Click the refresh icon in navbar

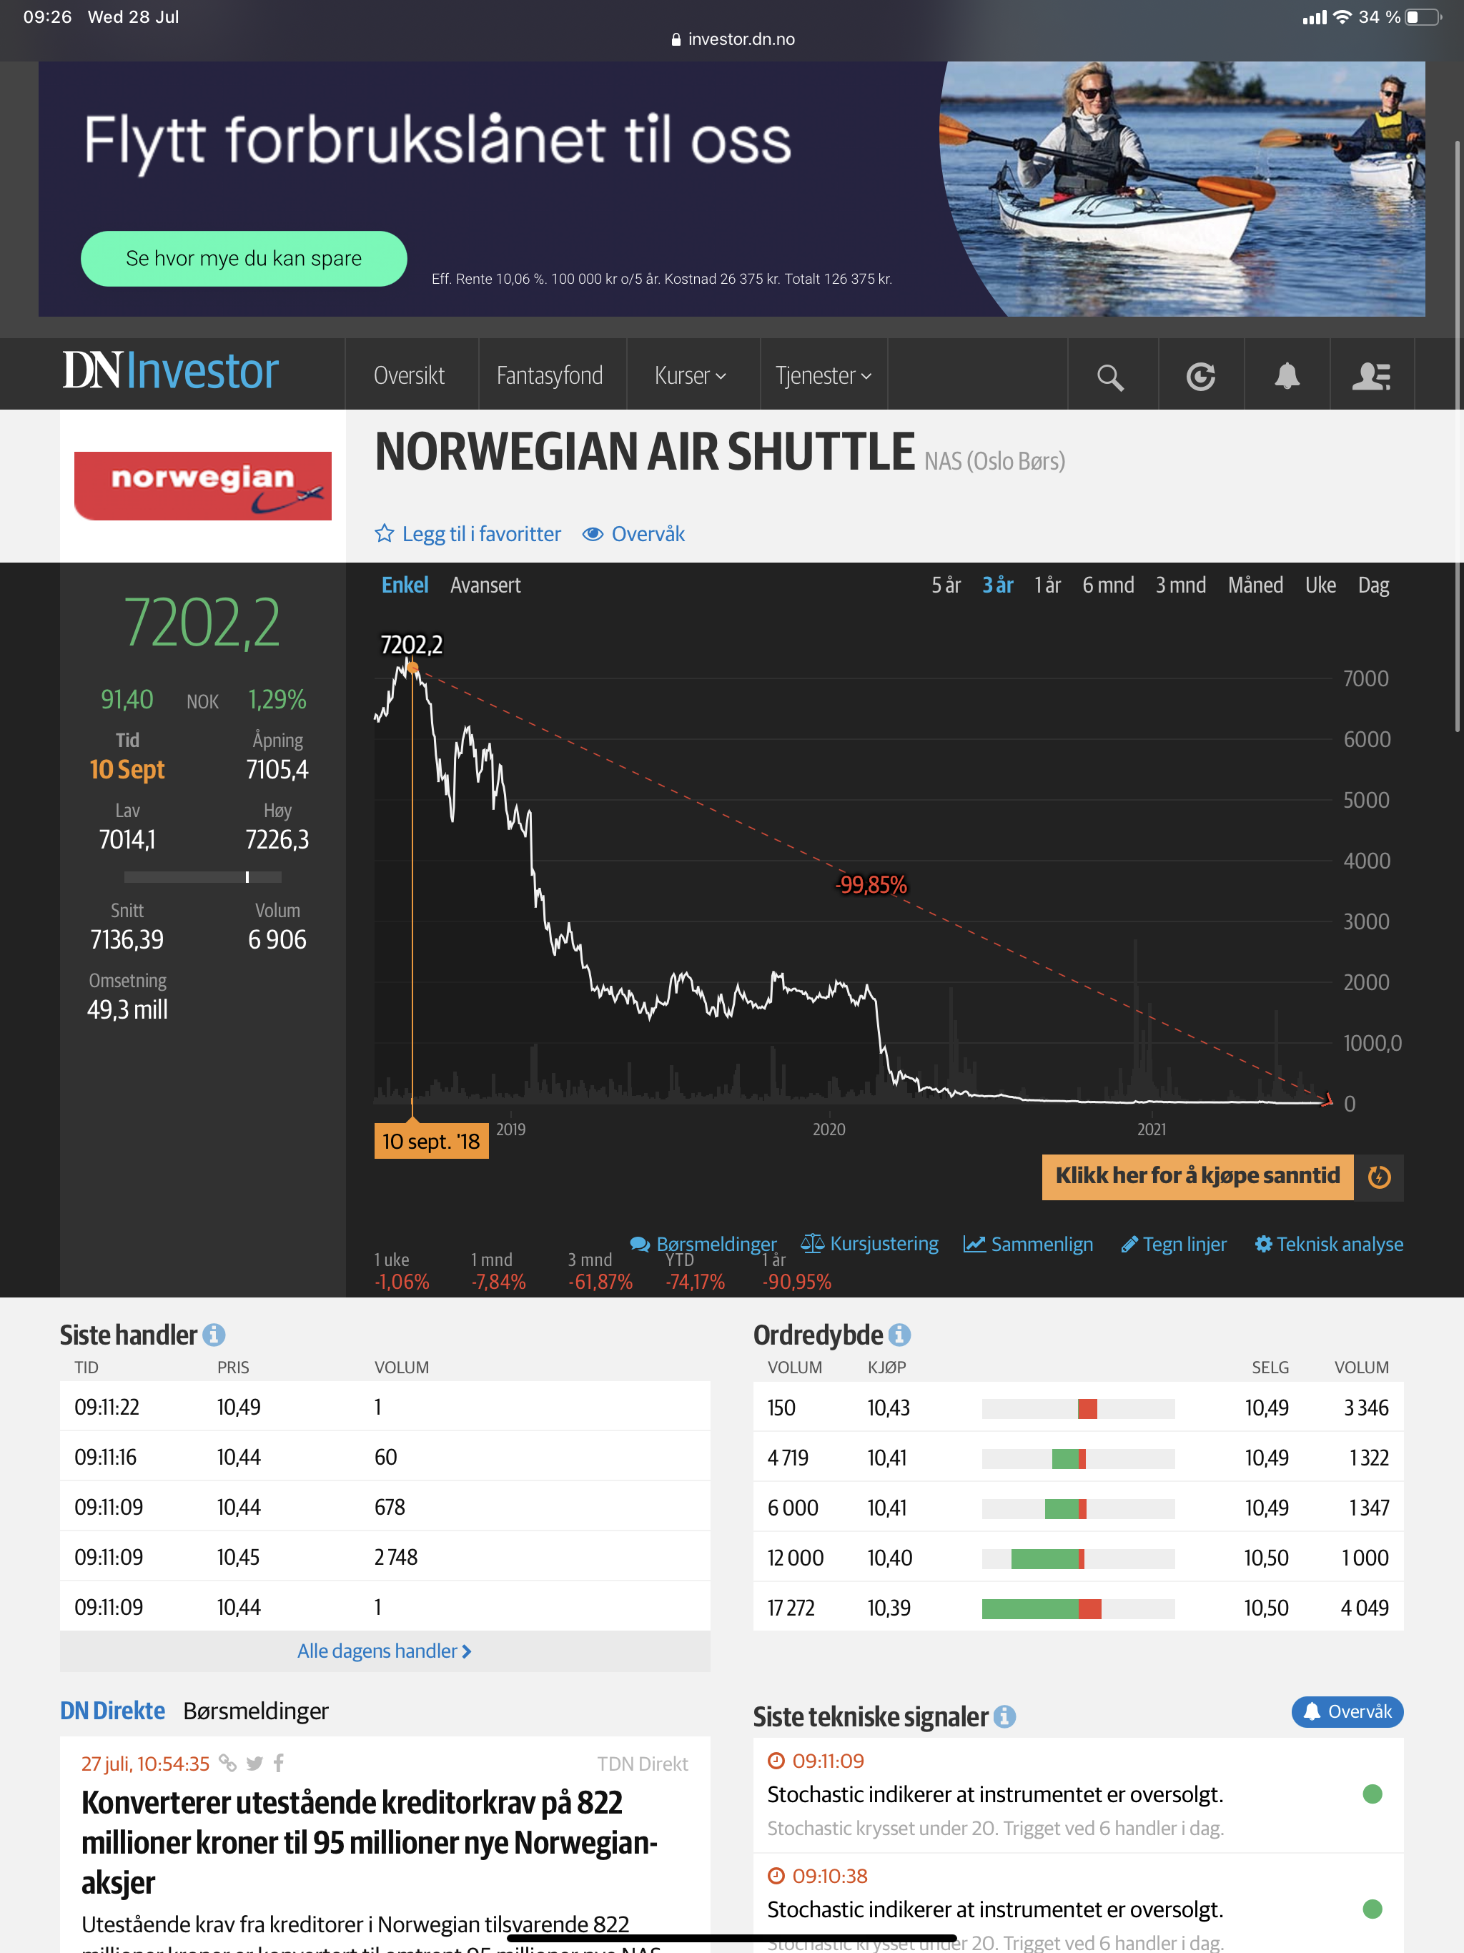(x=1200, y=377)
